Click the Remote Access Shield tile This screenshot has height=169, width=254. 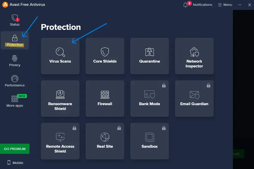pyautogui.click(x=60, y=141)
